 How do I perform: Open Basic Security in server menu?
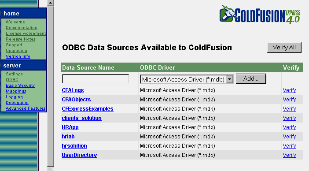[x=20, y=85]
